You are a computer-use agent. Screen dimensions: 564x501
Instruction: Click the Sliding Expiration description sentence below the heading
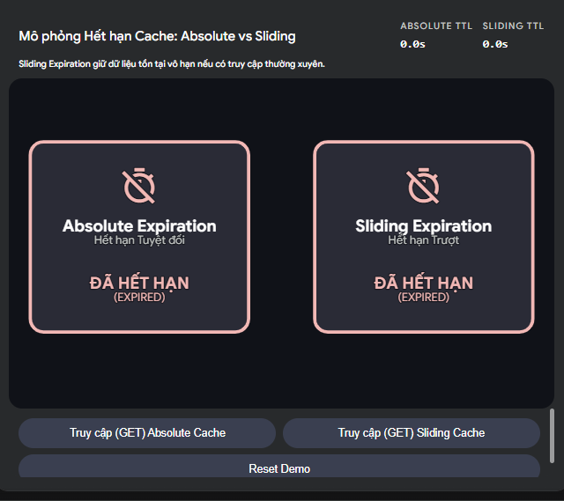tap(172, 64)
